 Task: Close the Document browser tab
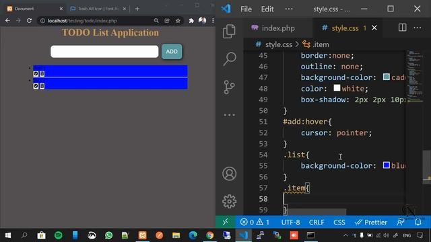(x=61, y=9)
